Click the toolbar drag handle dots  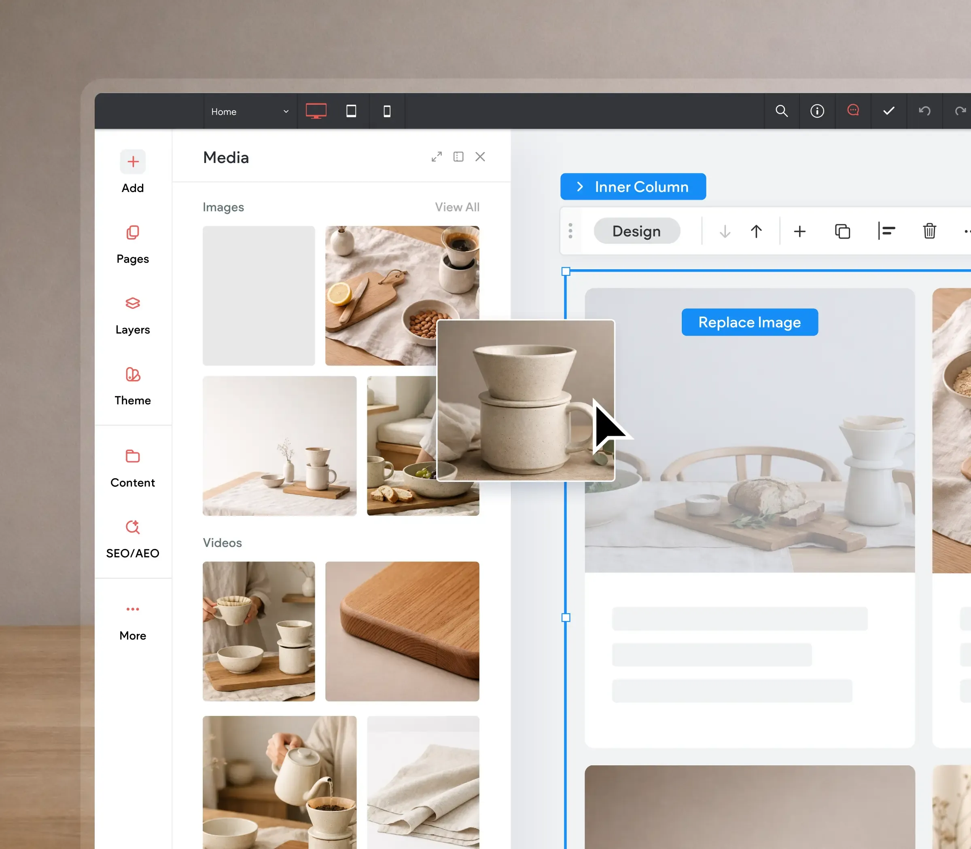(x=570, y=231)
